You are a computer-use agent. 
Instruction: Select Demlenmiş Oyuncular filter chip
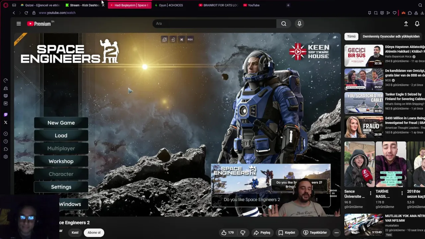(391, 37)
